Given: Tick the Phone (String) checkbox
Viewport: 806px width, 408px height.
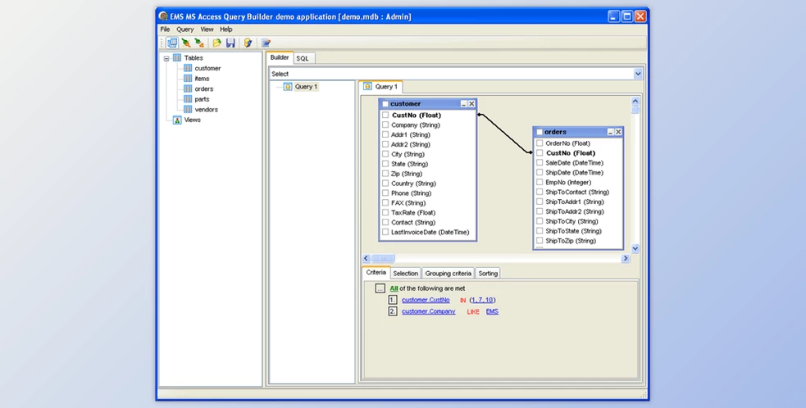Looking at the screenshot, I should 385,193.
